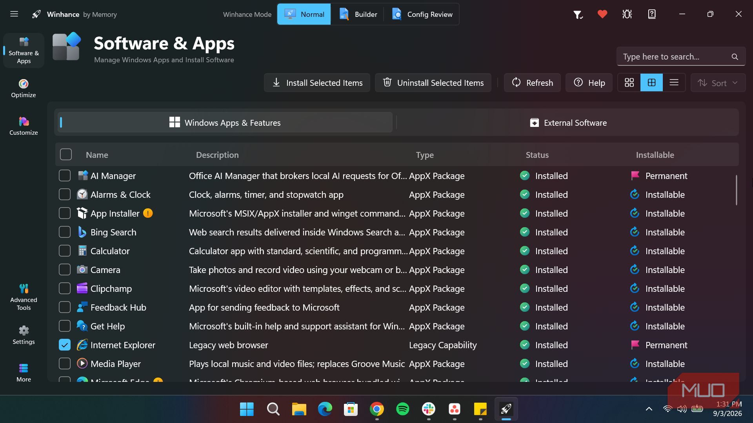753x423 pixels.
Task: Sort by the Status column header
Action: [x=537, y=155]
